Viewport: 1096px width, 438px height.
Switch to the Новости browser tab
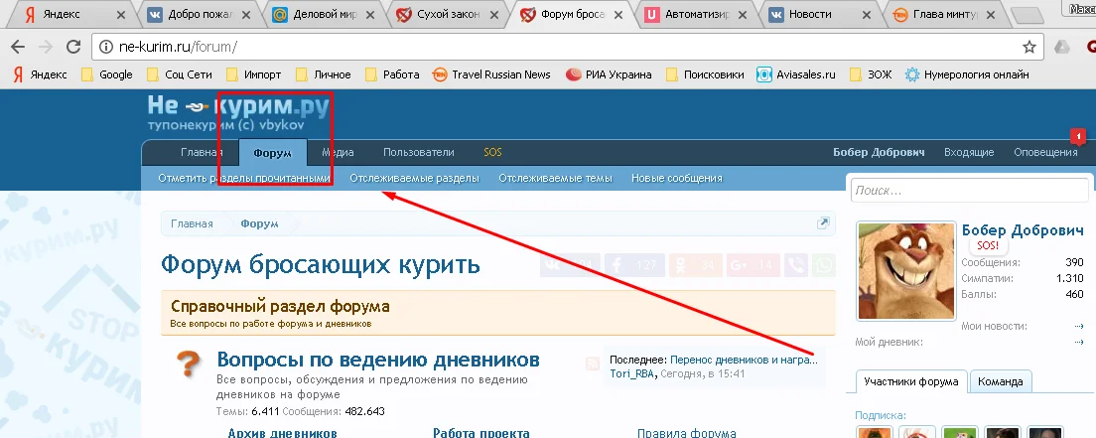point(818,14)
